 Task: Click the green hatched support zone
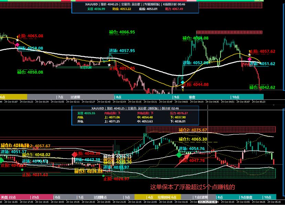click(193, 173)
